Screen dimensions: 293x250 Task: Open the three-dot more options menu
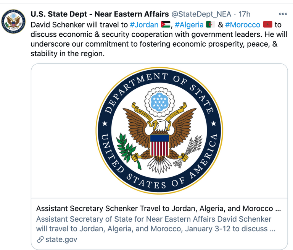[283, 14]
